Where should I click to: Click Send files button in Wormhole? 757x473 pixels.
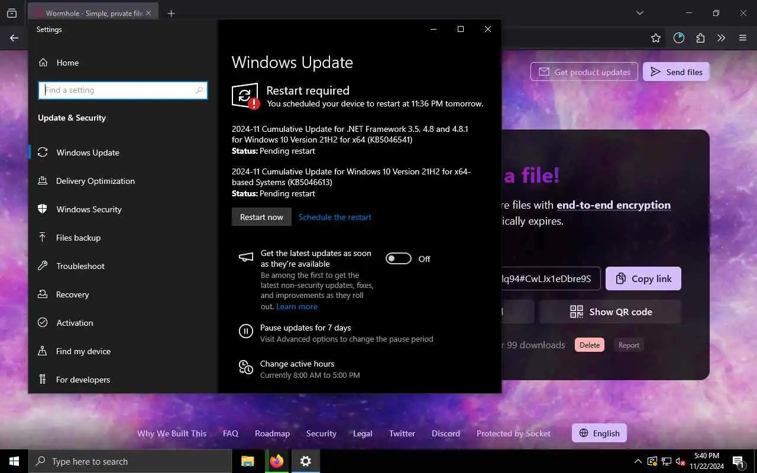[676, 72]
